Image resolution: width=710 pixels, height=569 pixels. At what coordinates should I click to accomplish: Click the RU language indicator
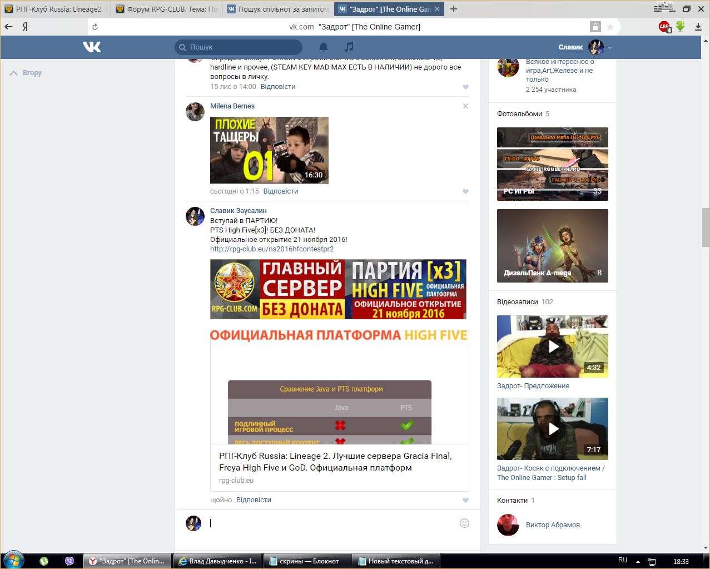tap(623, 561)
